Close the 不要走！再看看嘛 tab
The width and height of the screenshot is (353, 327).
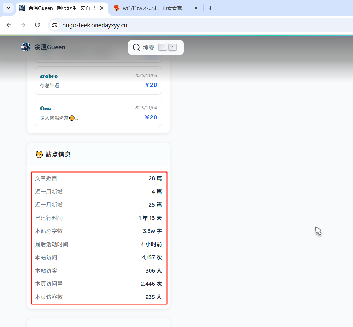(x=196, y=8)
